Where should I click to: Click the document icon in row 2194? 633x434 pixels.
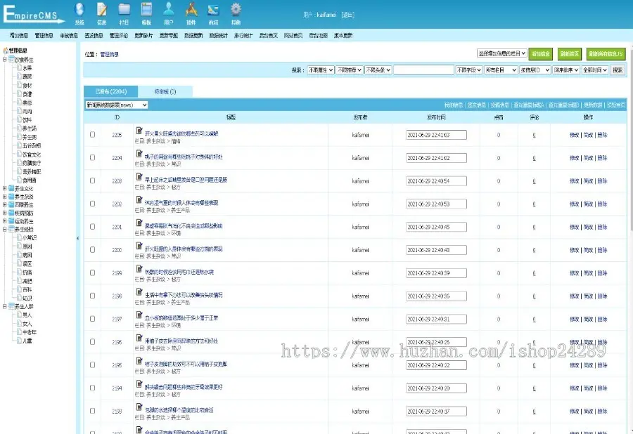click(x=139, y=383)
